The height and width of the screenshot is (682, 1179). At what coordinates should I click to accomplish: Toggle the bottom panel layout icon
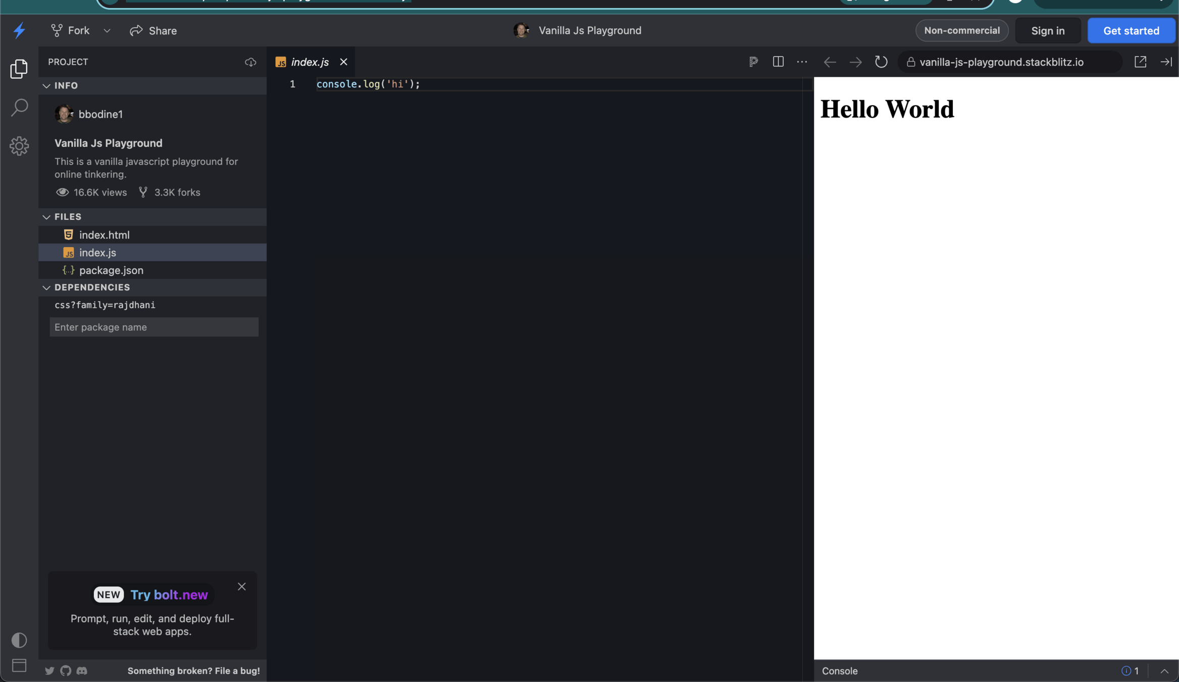point(19,665)
